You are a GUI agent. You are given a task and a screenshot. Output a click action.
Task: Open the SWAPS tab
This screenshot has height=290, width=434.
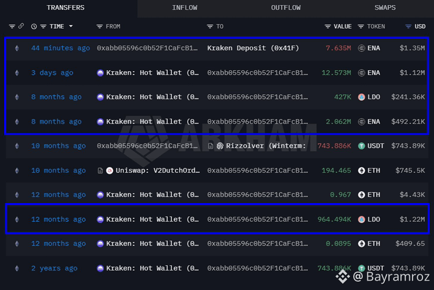tap(385, 8)
